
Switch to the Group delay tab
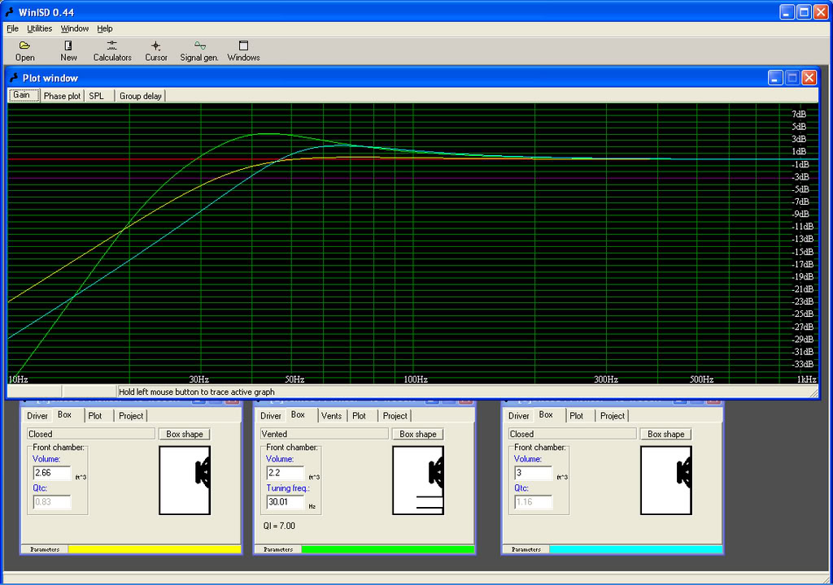[x=140, y=96]
